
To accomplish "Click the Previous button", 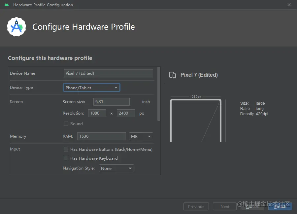I will coord(196,206).
